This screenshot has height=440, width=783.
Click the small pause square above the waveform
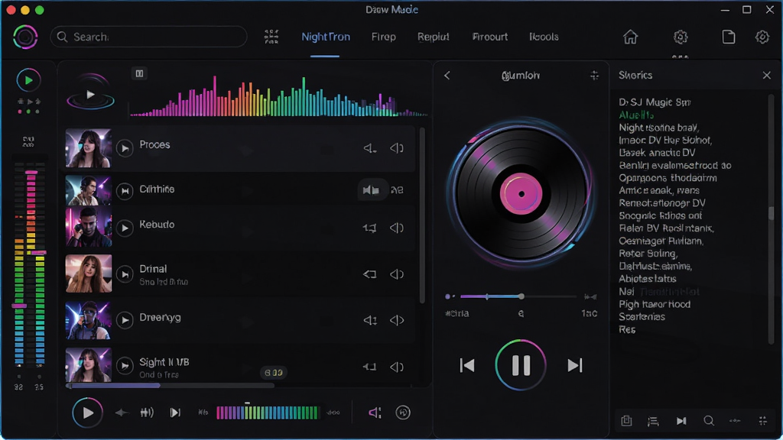coord(139,73)
